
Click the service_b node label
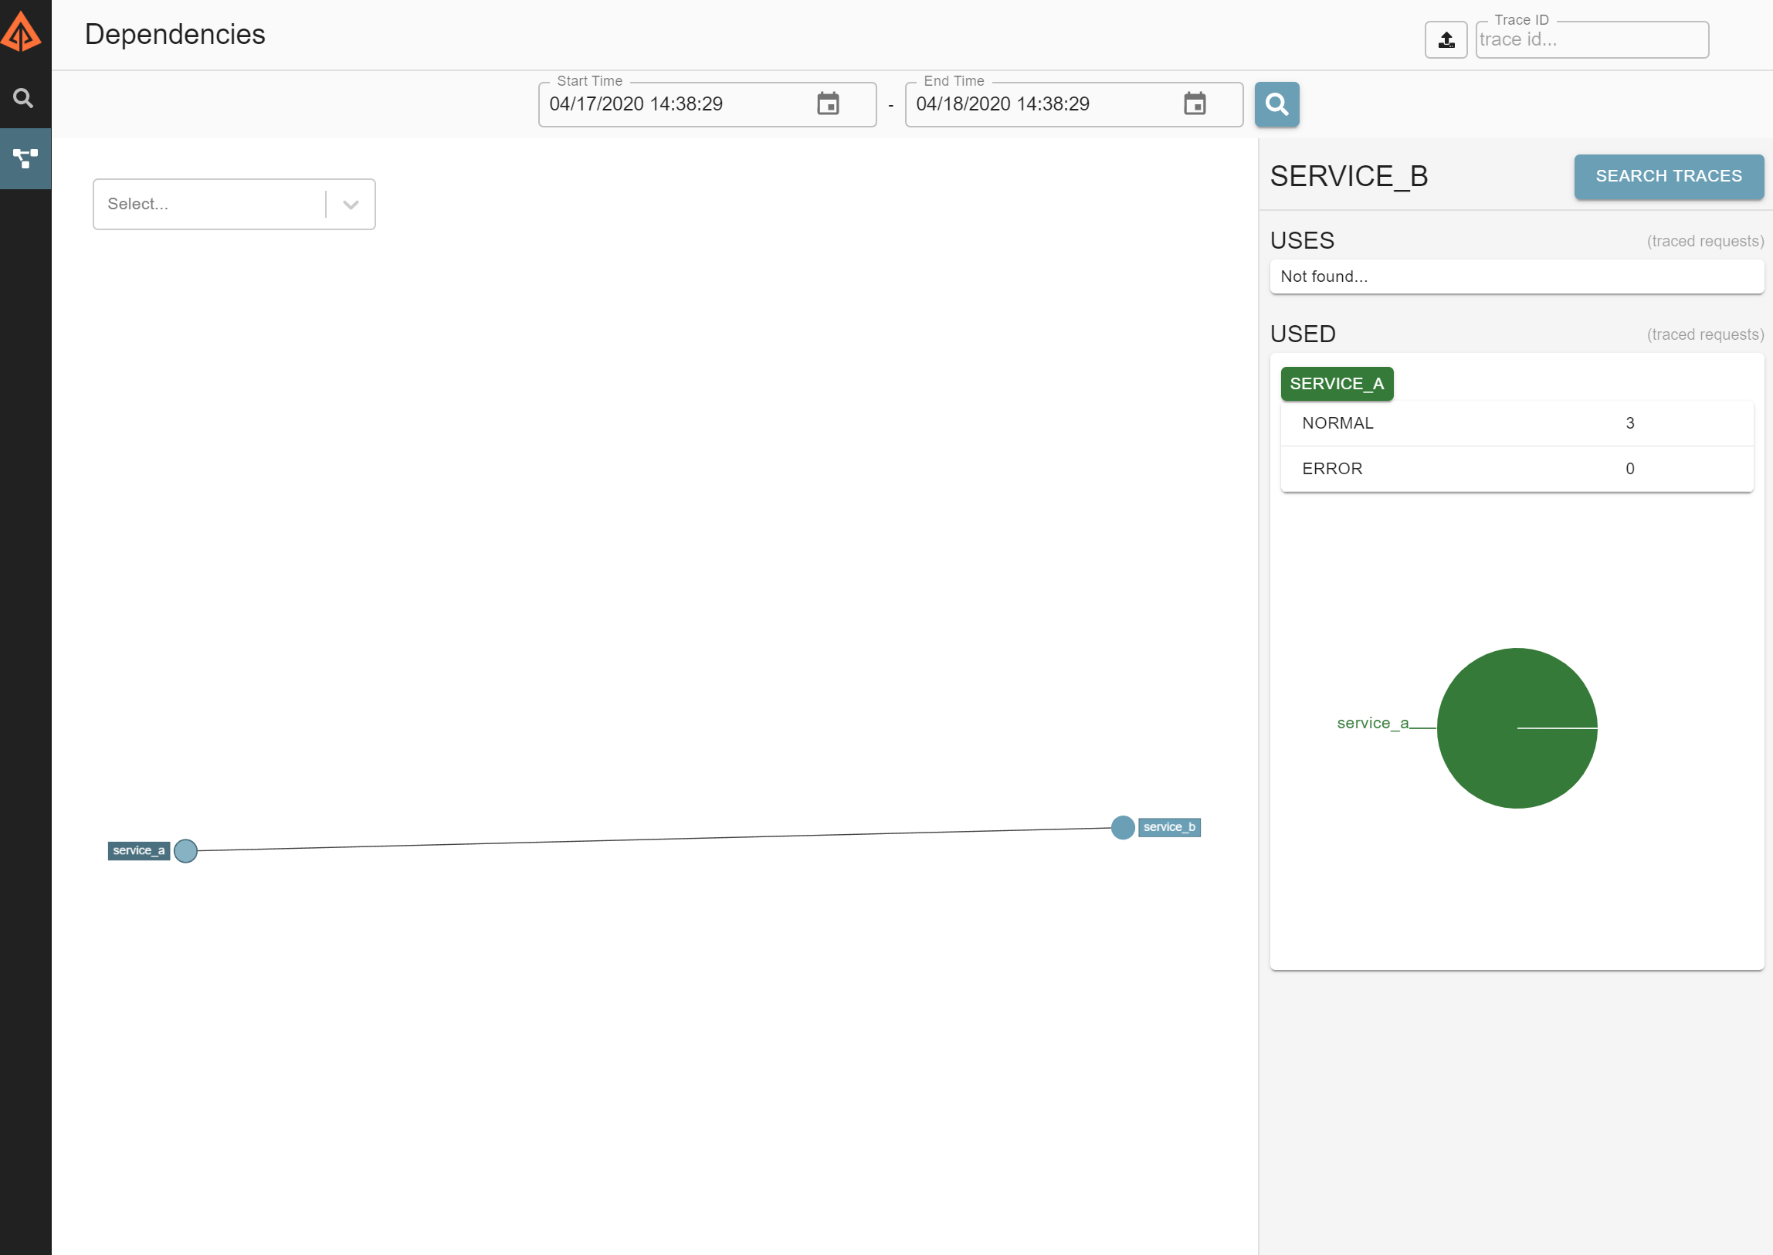coord(1168,828)
